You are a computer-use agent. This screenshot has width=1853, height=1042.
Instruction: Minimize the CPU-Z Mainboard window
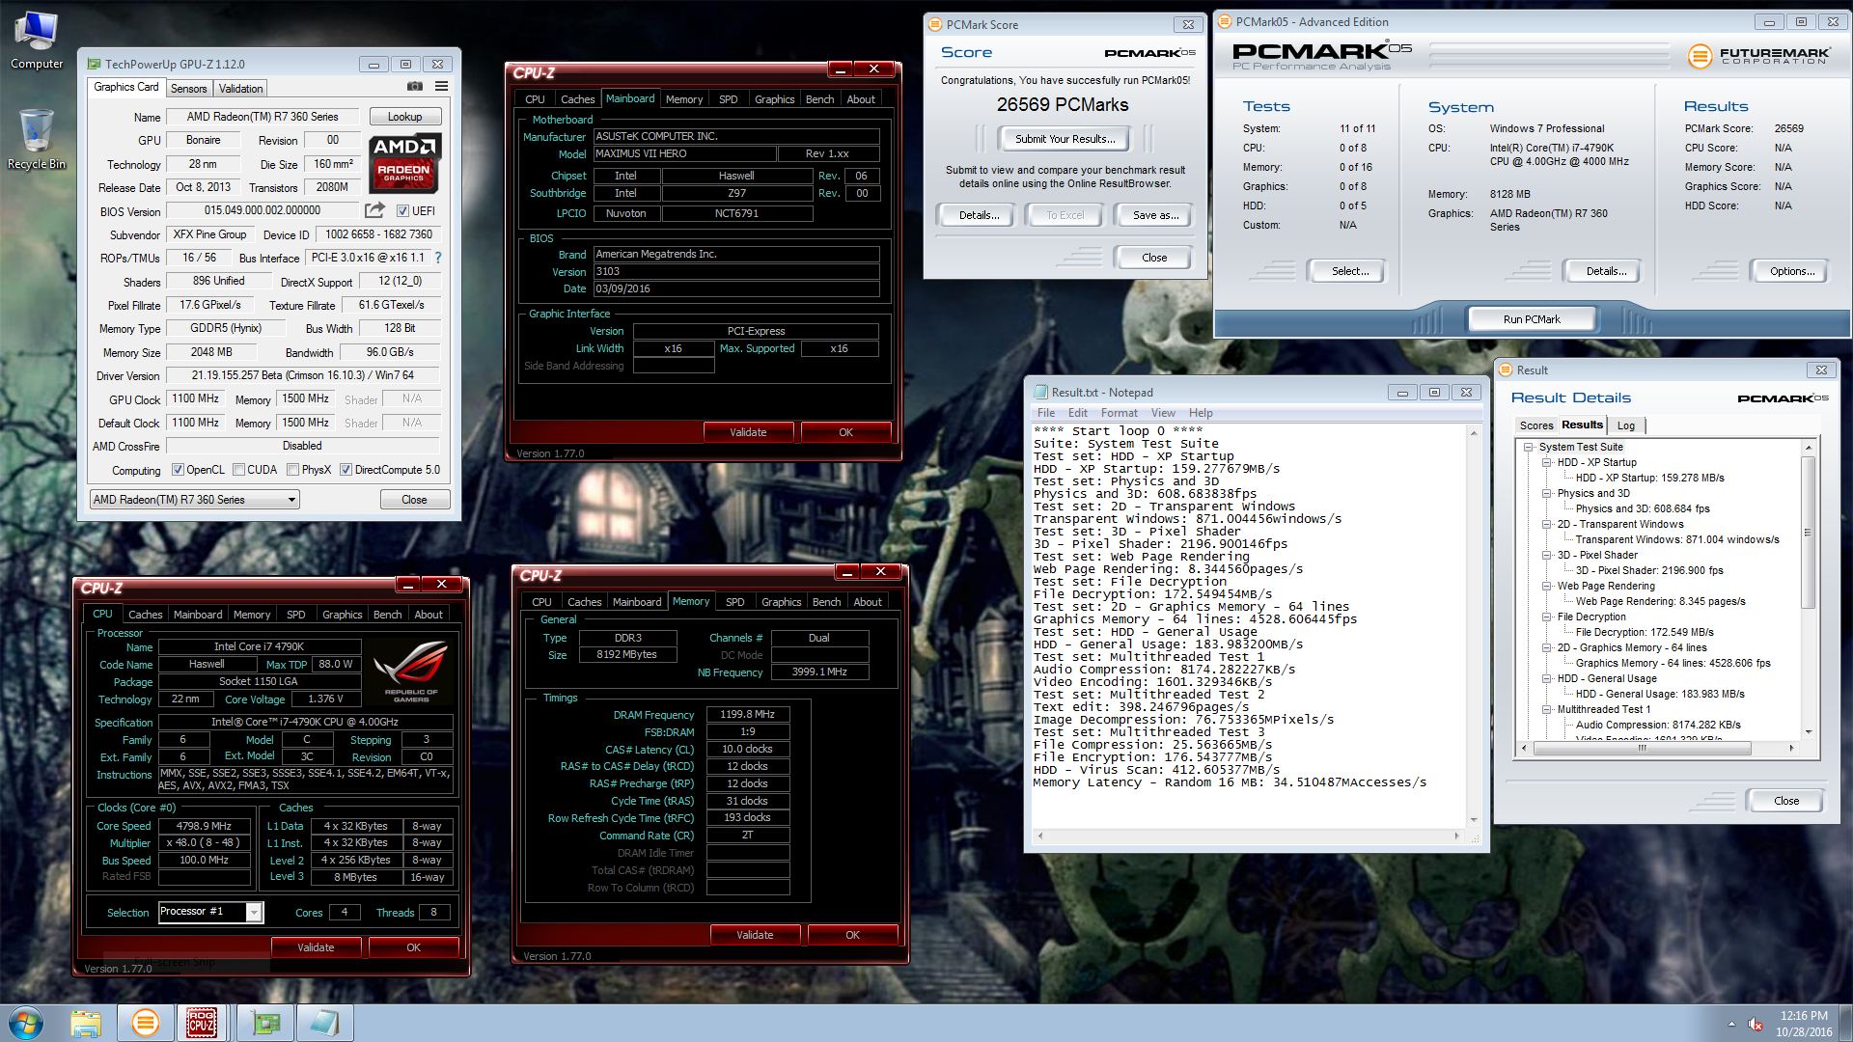(x=841, y=69)
